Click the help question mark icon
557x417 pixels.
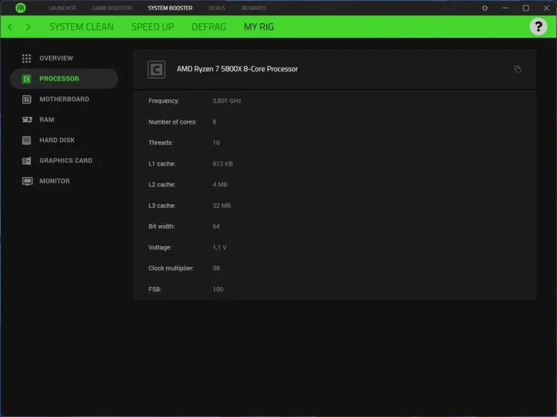point(538,26)
